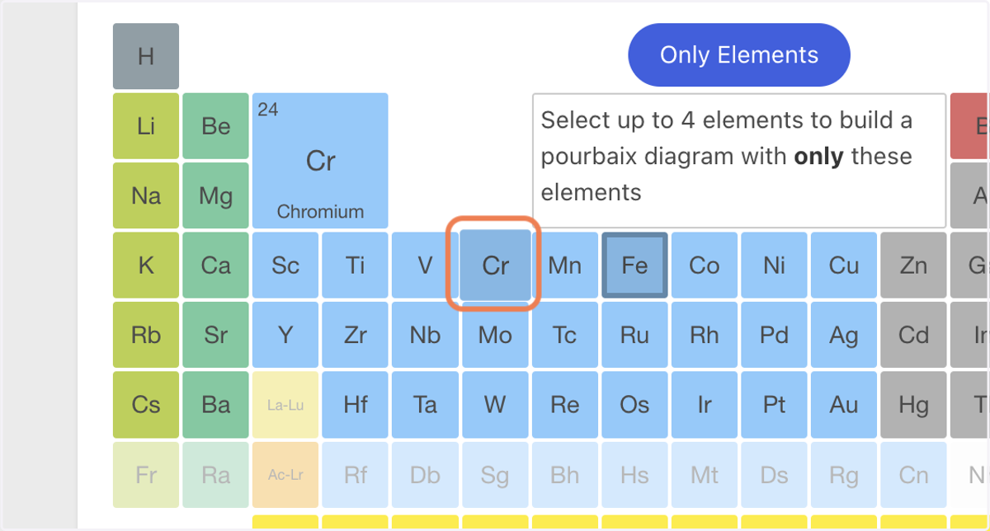Screen dimensions: 990x531
Task: Select the Mo element tile
Action: pos(495,335)
